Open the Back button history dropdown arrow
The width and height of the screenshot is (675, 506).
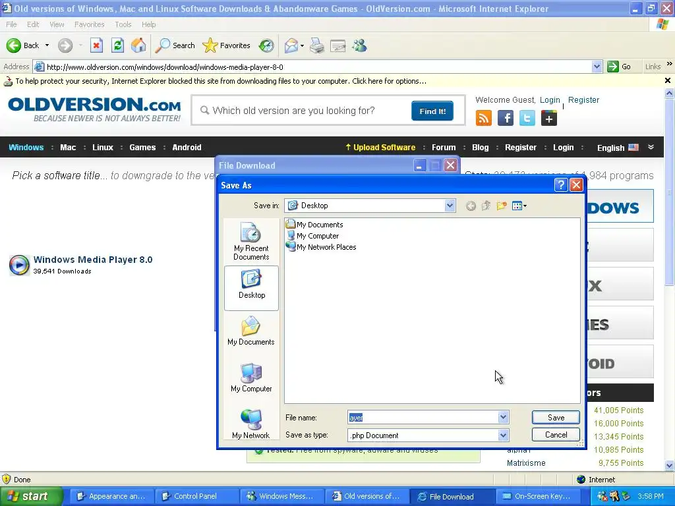47,45
